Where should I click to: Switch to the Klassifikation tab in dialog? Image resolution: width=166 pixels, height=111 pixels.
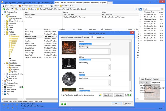tap(78, 37)
